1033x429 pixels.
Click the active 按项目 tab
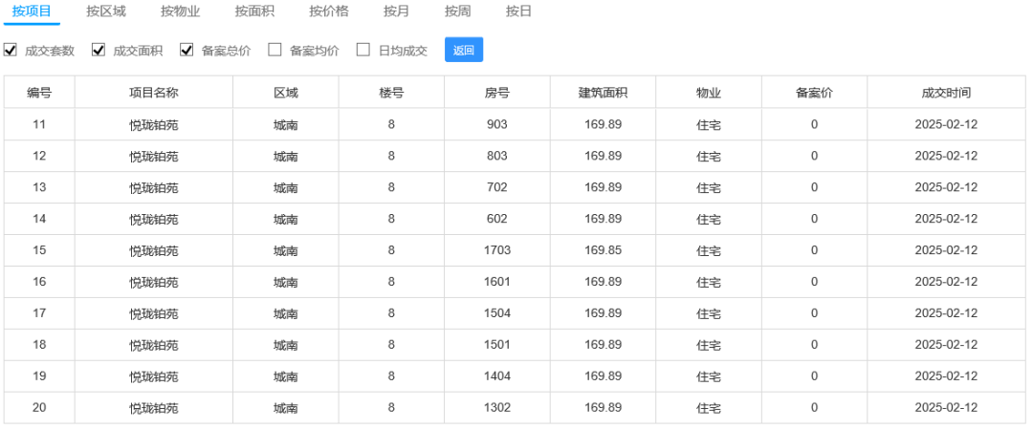32,11
